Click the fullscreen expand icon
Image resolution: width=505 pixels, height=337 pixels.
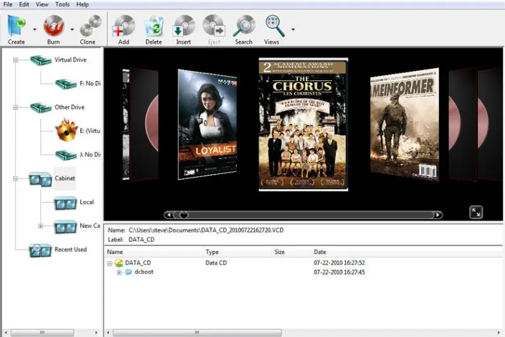(x=476, y=212)
